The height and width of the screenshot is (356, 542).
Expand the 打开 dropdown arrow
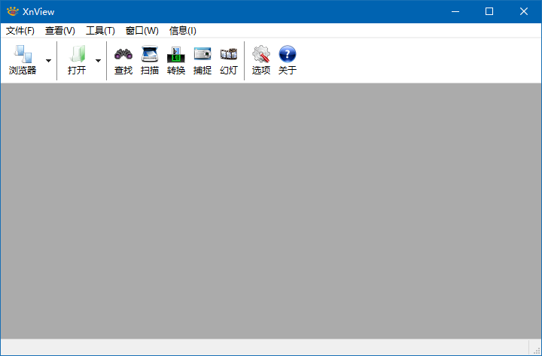click(98, 61)
